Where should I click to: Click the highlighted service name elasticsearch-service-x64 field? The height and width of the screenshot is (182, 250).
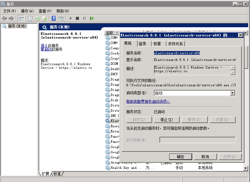tap(177, 53)
